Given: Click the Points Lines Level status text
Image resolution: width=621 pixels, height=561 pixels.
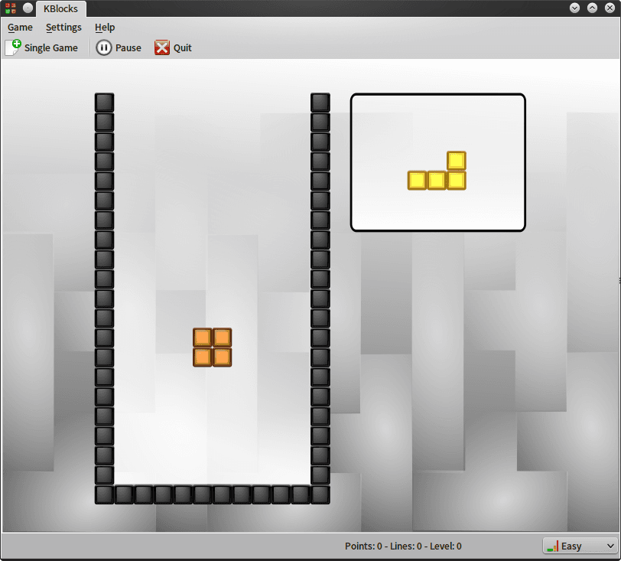Looking at the screenshot, I should coord(403,546).
